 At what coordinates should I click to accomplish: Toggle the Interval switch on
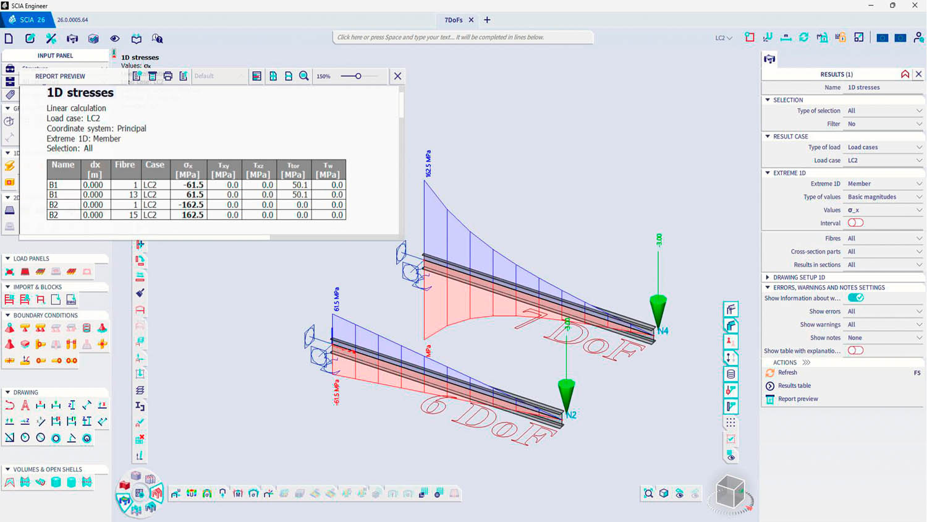click(x=855, y=223)
